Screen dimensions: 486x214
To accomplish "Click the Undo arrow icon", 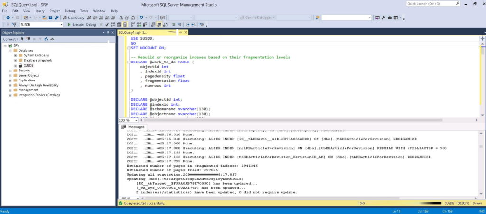I will (x=141, y=18).
